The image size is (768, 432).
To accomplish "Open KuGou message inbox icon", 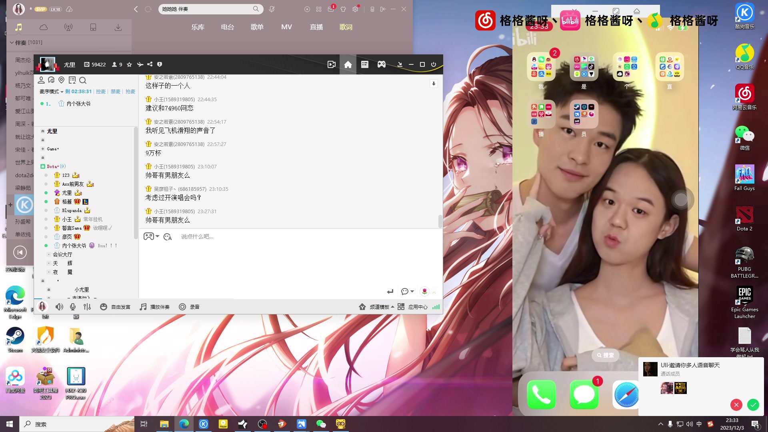I will [331, 9].
